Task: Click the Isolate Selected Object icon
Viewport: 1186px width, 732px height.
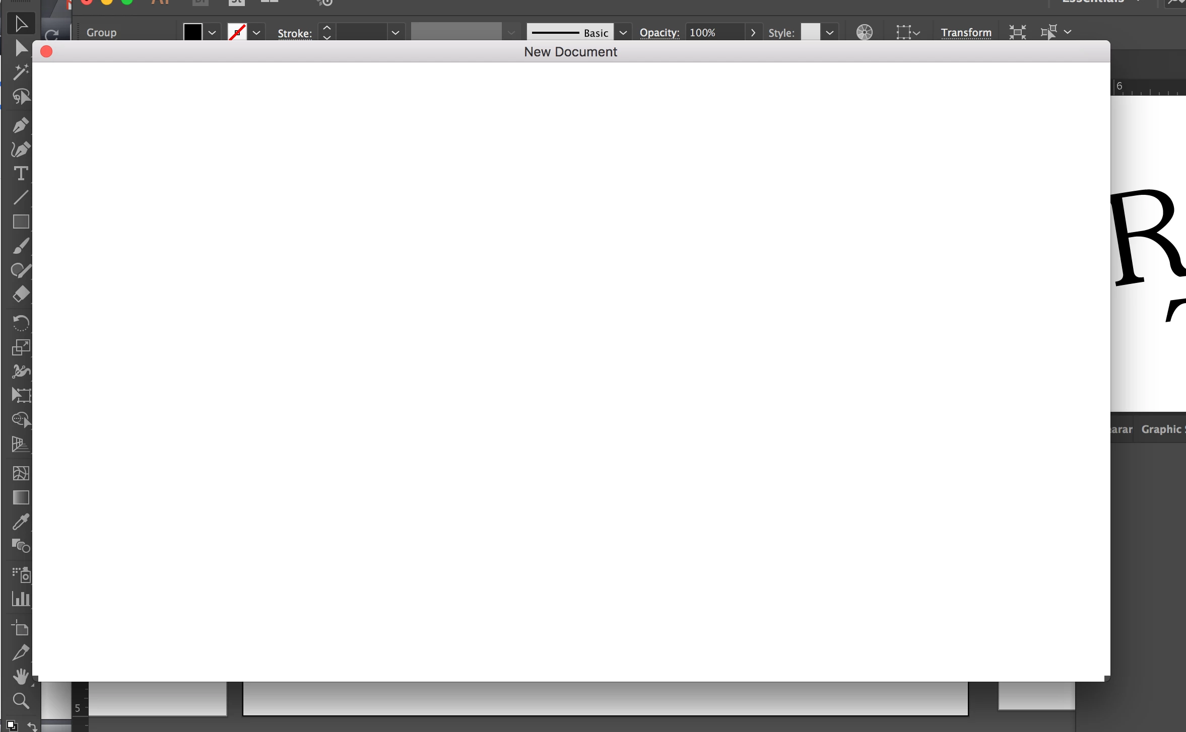Action: coord(1017,33)
